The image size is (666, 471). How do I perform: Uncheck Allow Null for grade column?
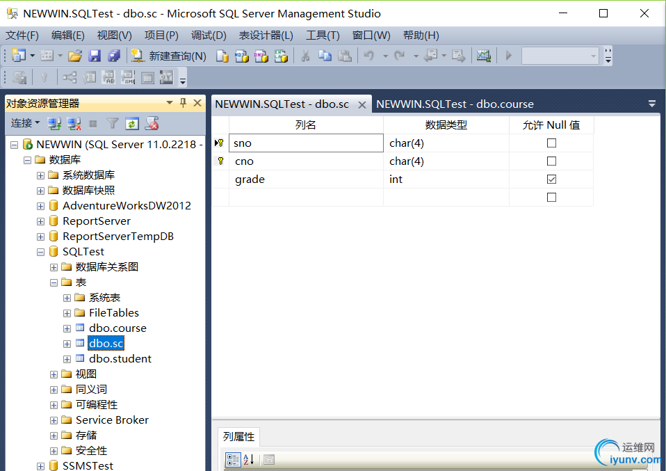pos(551,179)
